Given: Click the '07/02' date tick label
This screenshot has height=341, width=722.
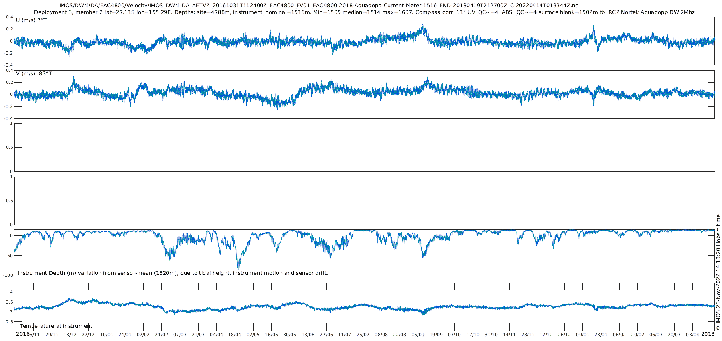Looking at the screenshot, I should [x=143, y=335].
